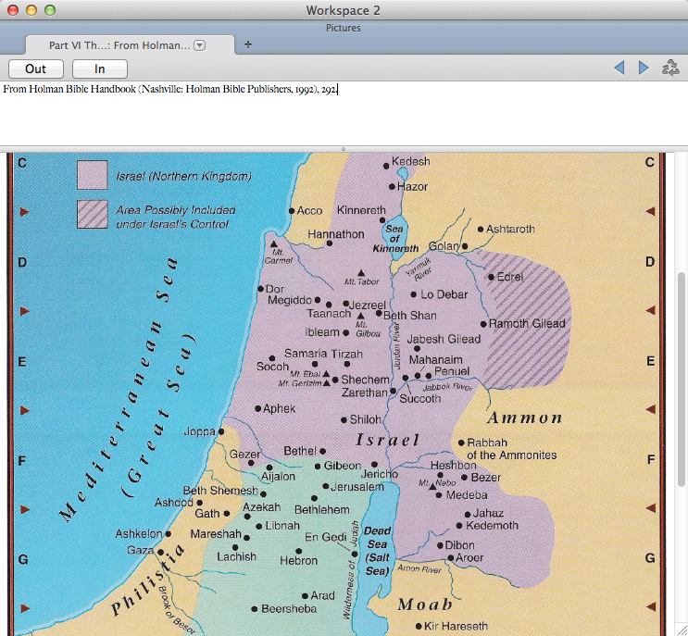The image size is (688, 636).
Task: Click the Gaza label on map
Action: pyautogui.click(x=140, y=550)
